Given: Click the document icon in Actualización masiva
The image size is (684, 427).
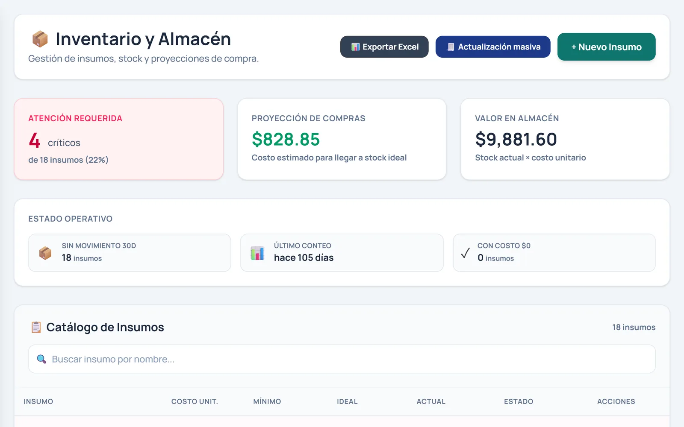Looking at the screenshot, I should click(451, 47).
